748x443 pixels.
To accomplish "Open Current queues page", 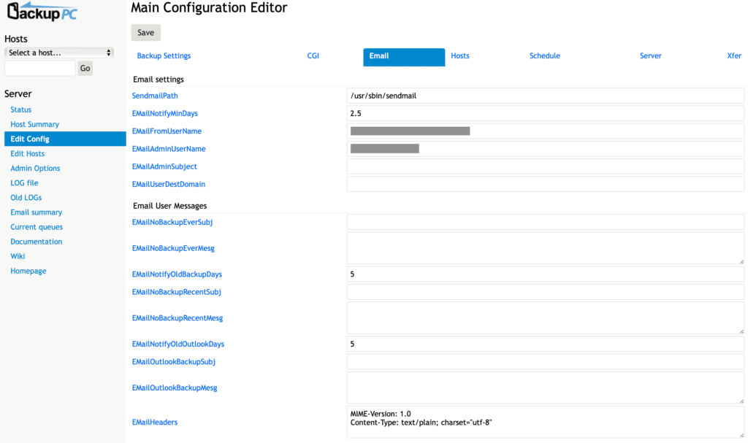I will (37, 227).
